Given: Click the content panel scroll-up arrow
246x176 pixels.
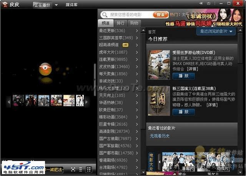Looking at the screenshot, I should 240,30.
